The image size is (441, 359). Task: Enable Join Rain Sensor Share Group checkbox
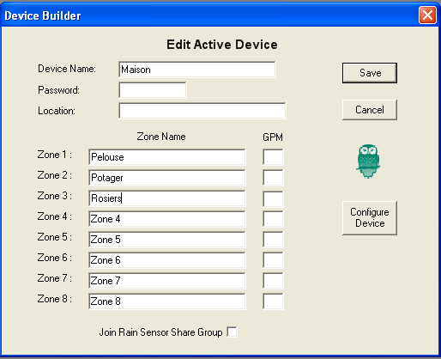pos(232,332)
